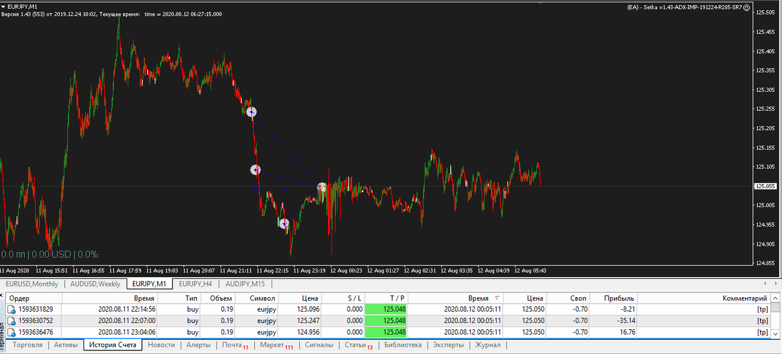782x354 pixels.
Task: Switch to AUDJPY,M15 chart tab
Action: pos(245,284)
